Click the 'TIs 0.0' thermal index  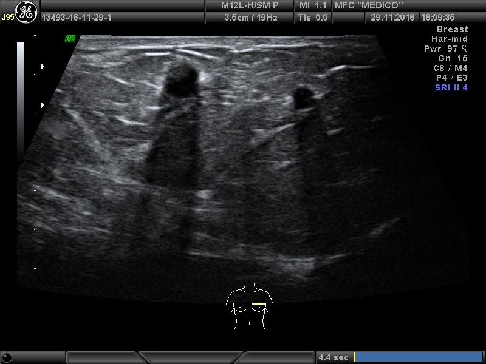click(x=313, y=18)
